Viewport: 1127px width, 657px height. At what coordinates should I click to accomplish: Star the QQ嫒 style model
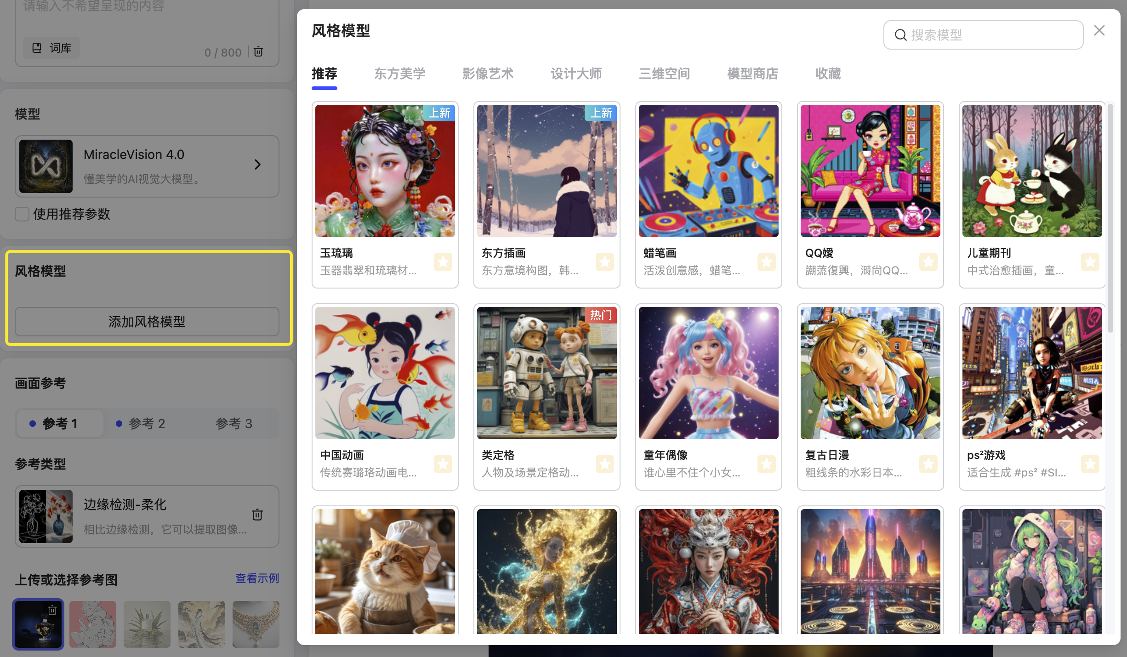click(928, 262)
